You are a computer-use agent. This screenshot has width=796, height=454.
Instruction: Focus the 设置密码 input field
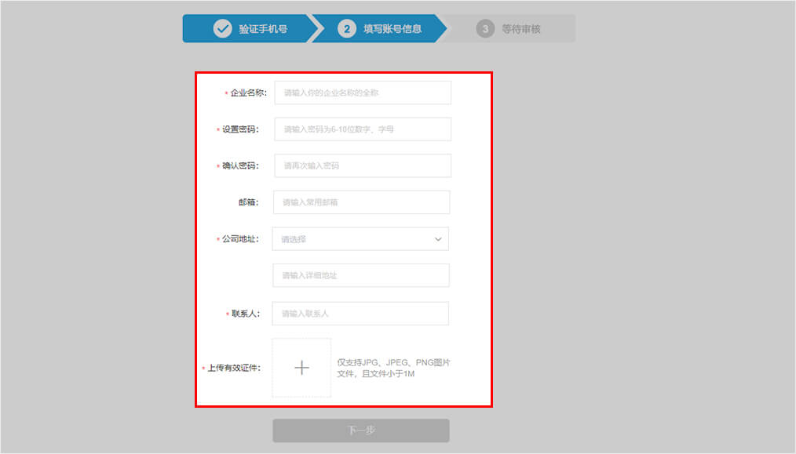click(363, 129)
